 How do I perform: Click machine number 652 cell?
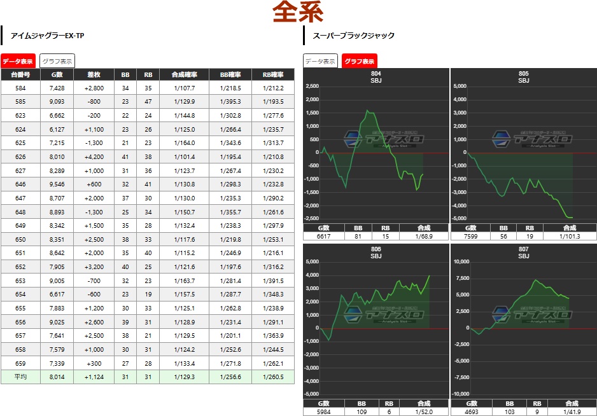point(20,267)
